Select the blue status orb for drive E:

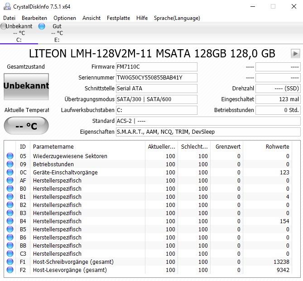point(42,26)
